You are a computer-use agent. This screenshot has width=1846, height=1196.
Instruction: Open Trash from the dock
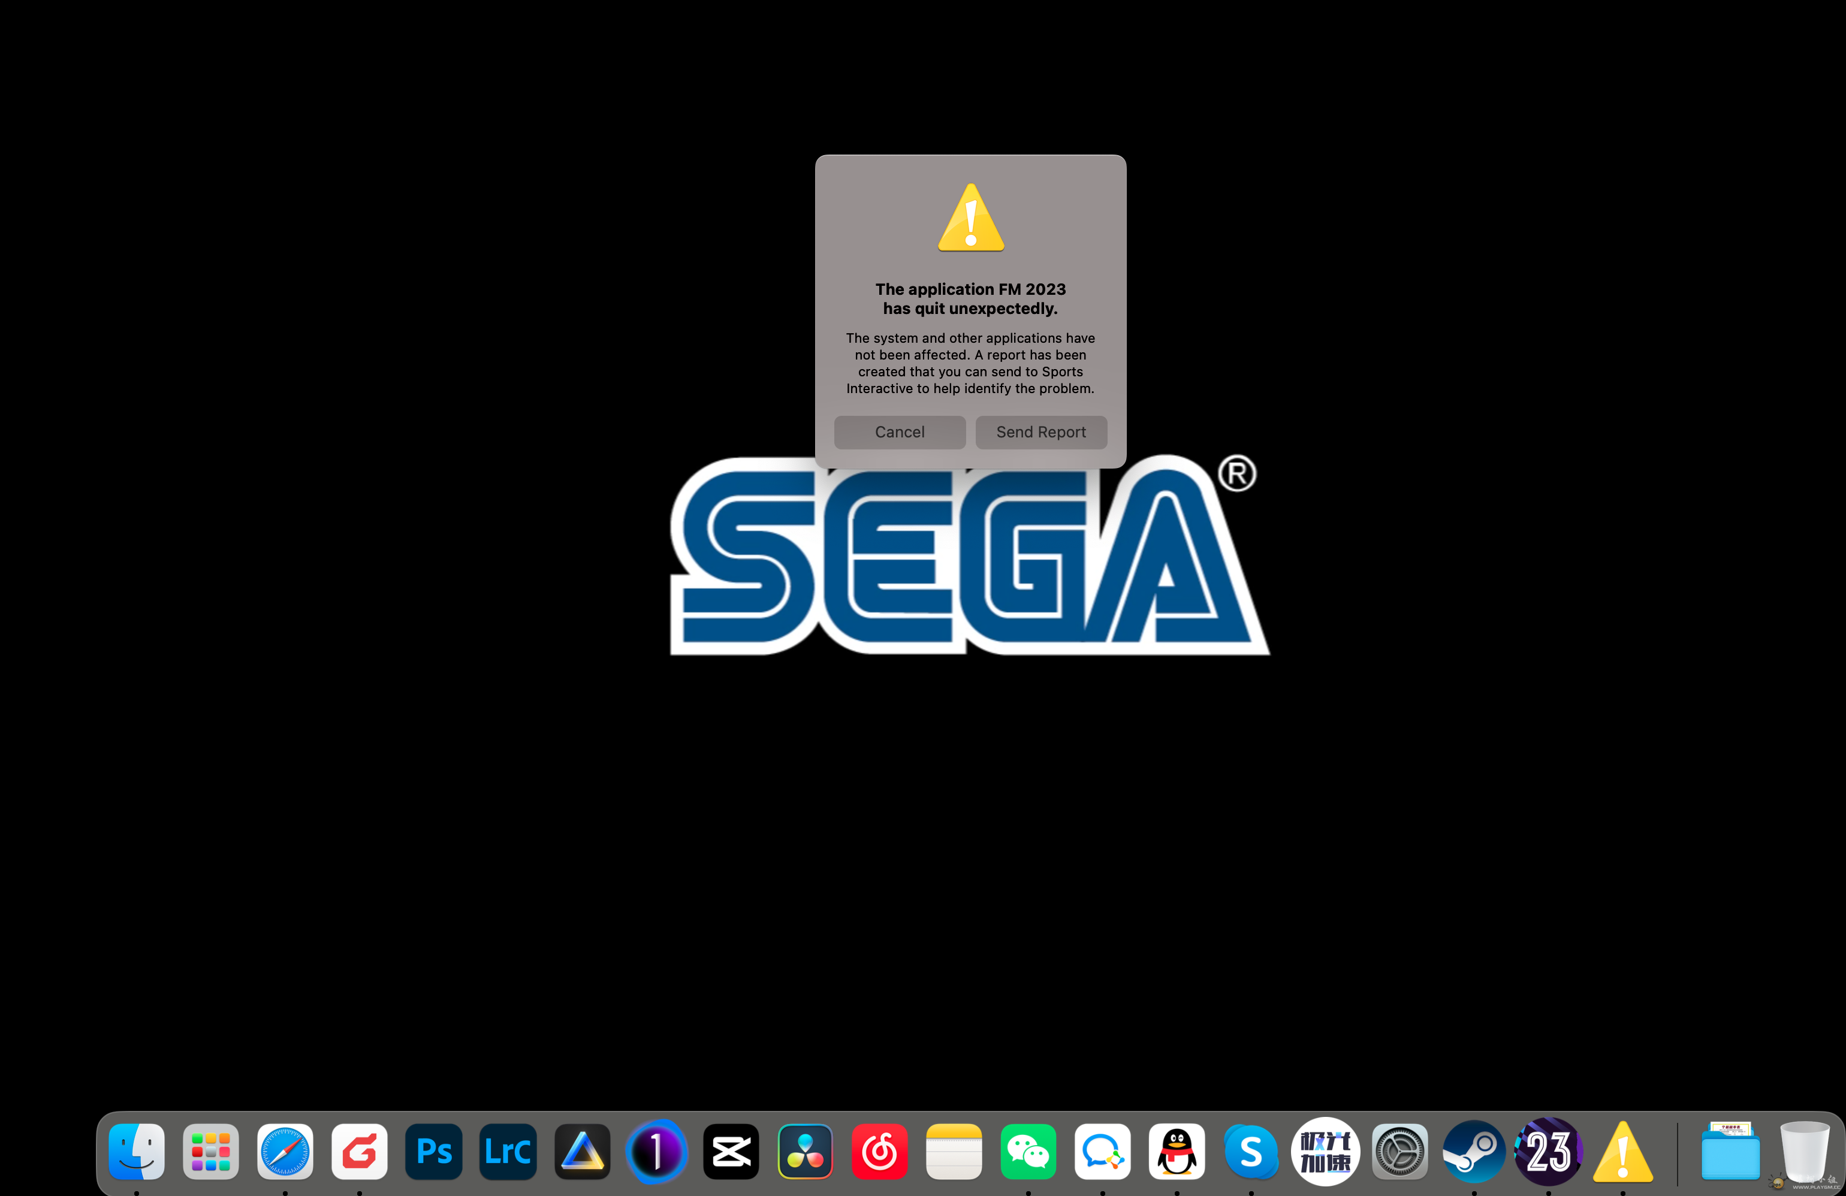pyautogui.click(x=1805, y=1151)
